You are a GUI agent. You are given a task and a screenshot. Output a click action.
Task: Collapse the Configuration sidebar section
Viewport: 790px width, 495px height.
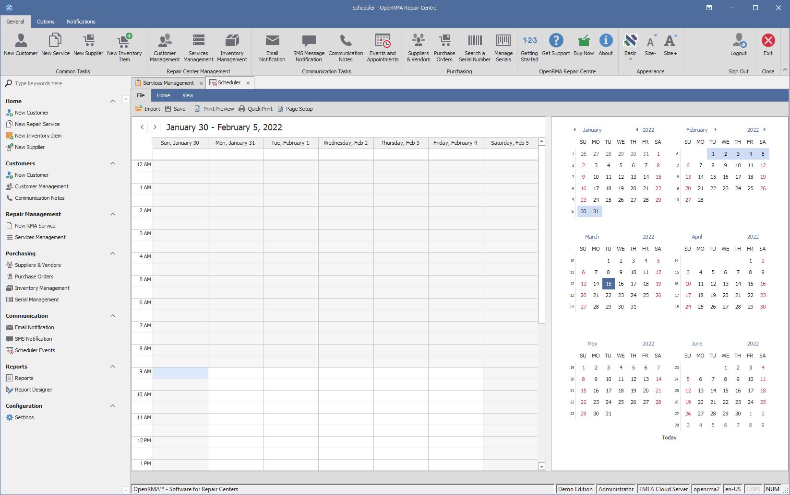(113, 406)
